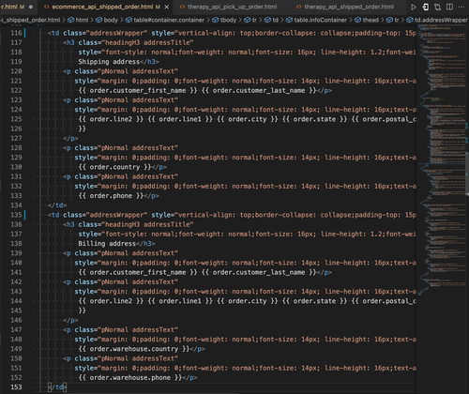Open the tr breadcrumb right after thead
This screenshot has height=394, width=469.
pos(393,20)
